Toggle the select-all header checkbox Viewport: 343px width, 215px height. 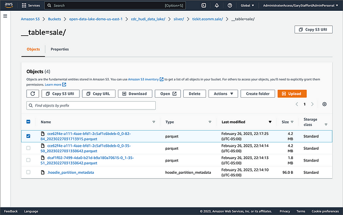point(28,122)
